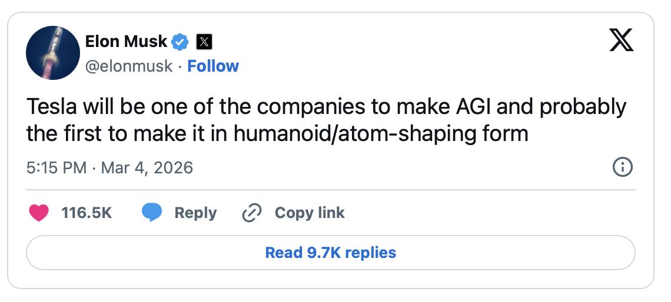Click the large X logo in the corner

click(621, 41)
